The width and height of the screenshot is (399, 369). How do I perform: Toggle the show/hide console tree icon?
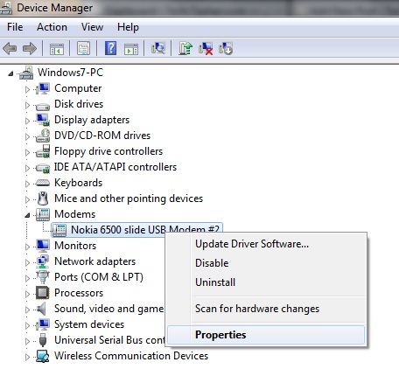[x=57, y=48]
